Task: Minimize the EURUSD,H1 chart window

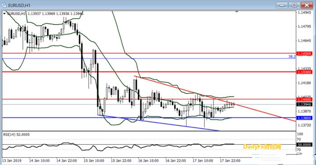Action: click(282, 5)
